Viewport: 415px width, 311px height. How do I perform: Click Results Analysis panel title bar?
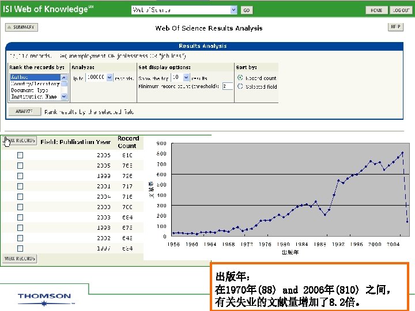[x=204, y=45]
